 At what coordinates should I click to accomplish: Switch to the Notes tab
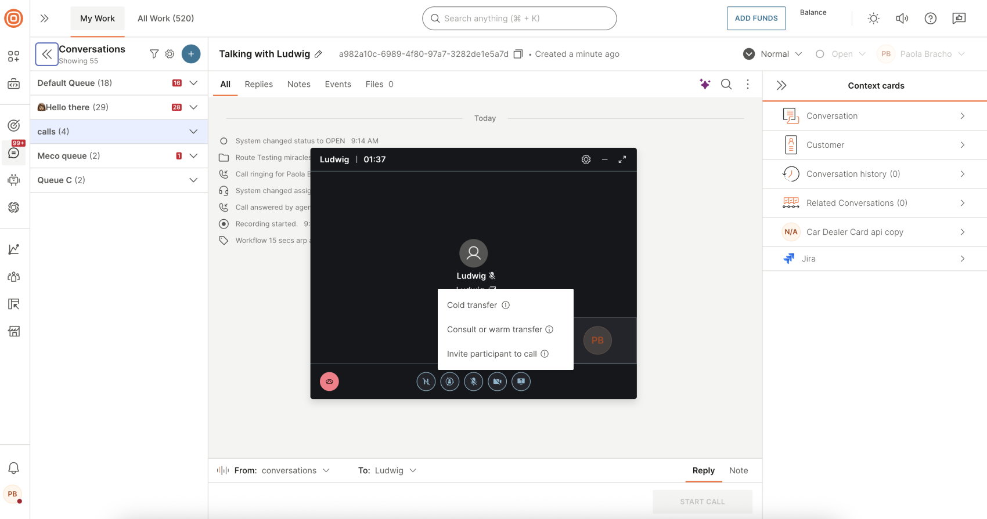coord(298,84)
